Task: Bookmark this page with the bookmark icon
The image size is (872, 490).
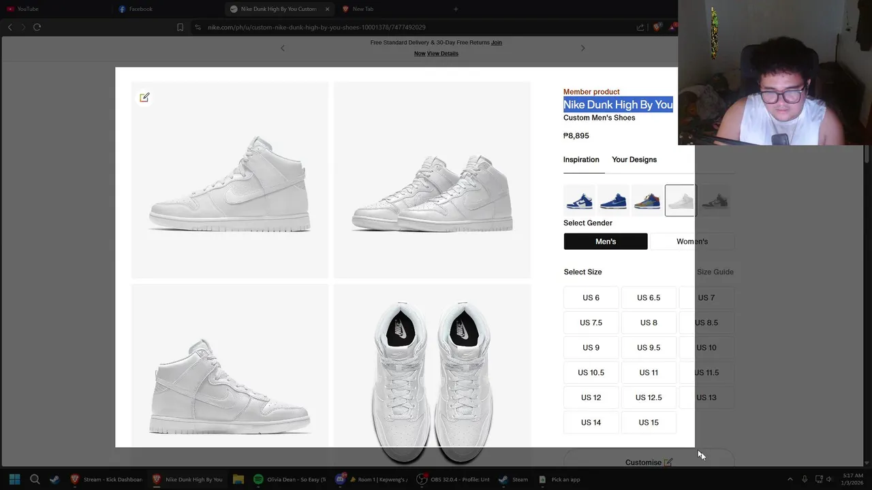Action: 180,27
